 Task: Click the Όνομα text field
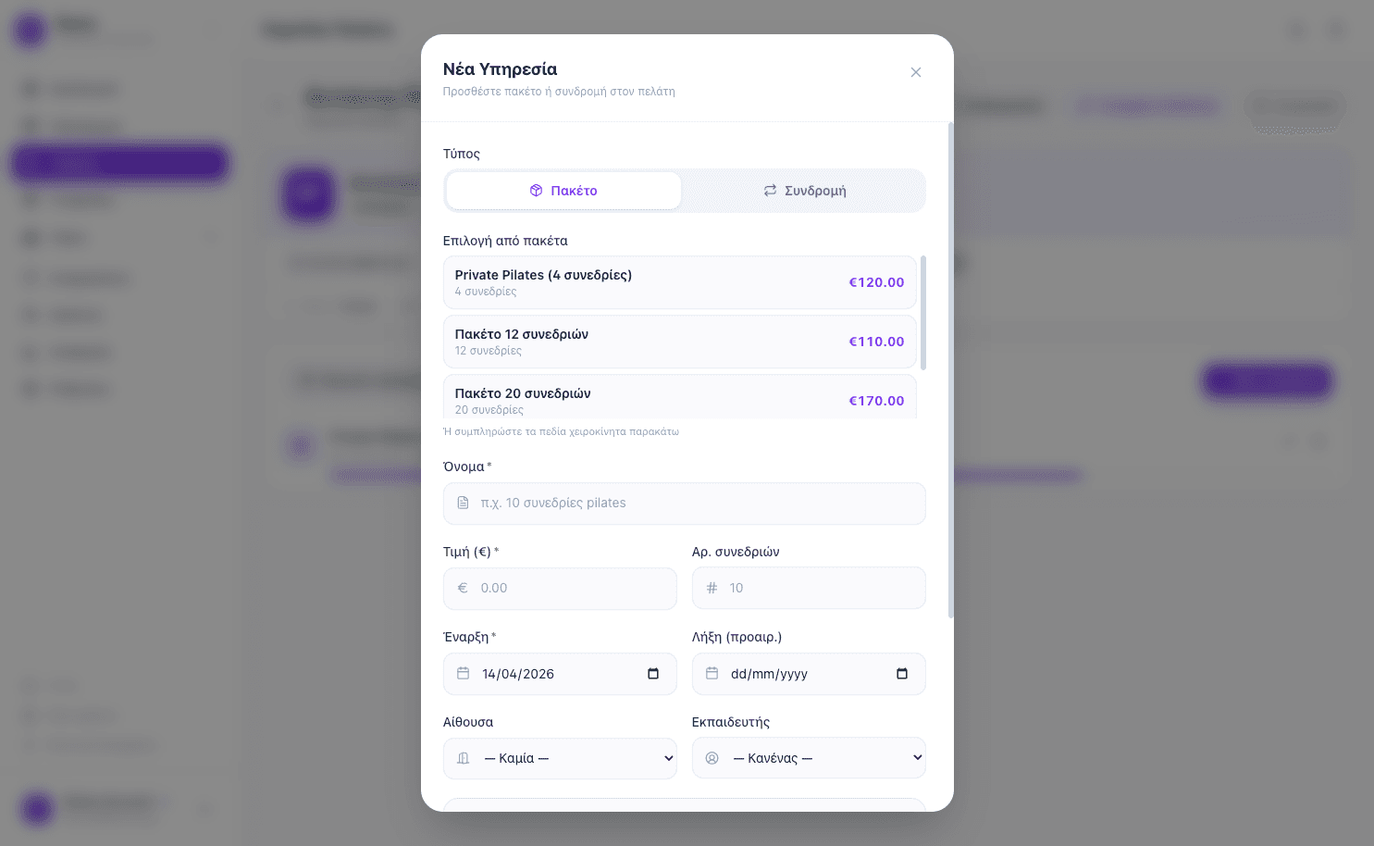click(684, 504)
